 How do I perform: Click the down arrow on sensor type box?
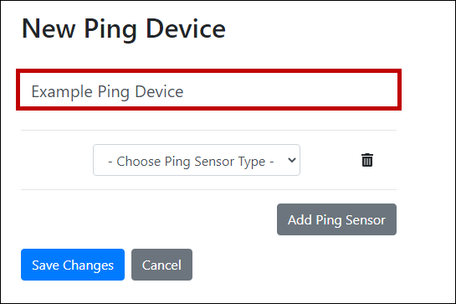click(x=292, y=160)
